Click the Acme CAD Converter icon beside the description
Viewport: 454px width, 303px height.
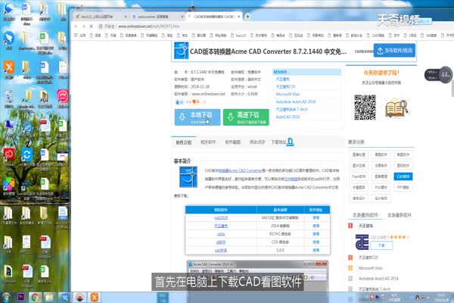pyautogui.click(x=188, y=176)
